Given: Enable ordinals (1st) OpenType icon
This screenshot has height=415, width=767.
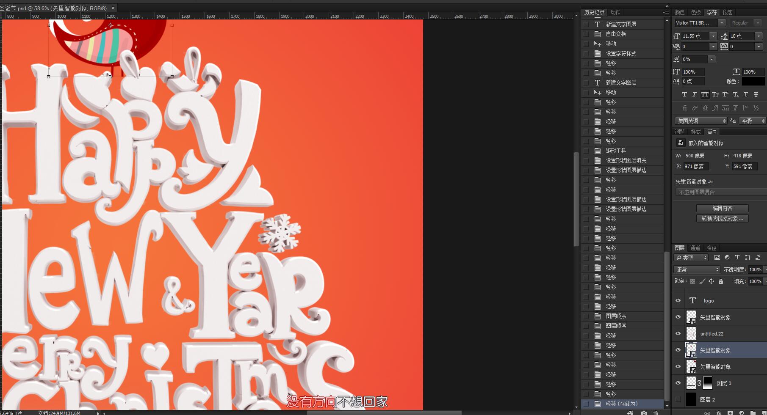Looking at the screenshot, I should coord(746,108).
